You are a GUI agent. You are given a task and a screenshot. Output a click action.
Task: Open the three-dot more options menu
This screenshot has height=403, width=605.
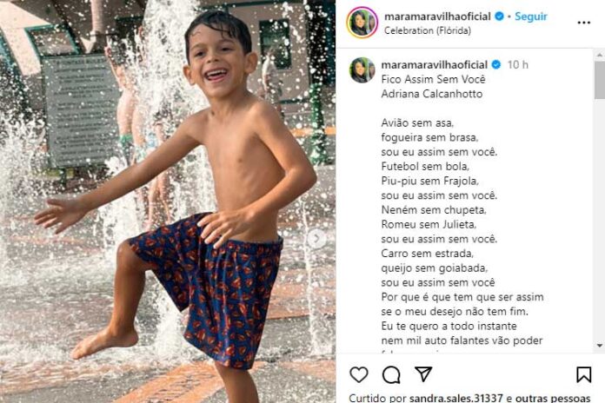[x=584, y=23]
